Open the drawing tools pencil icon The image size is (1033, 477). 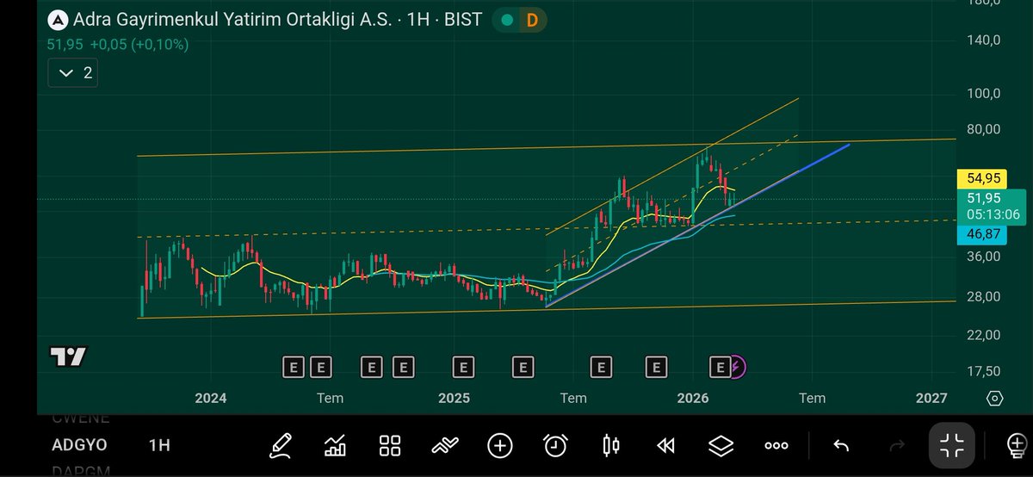[281, 445]
